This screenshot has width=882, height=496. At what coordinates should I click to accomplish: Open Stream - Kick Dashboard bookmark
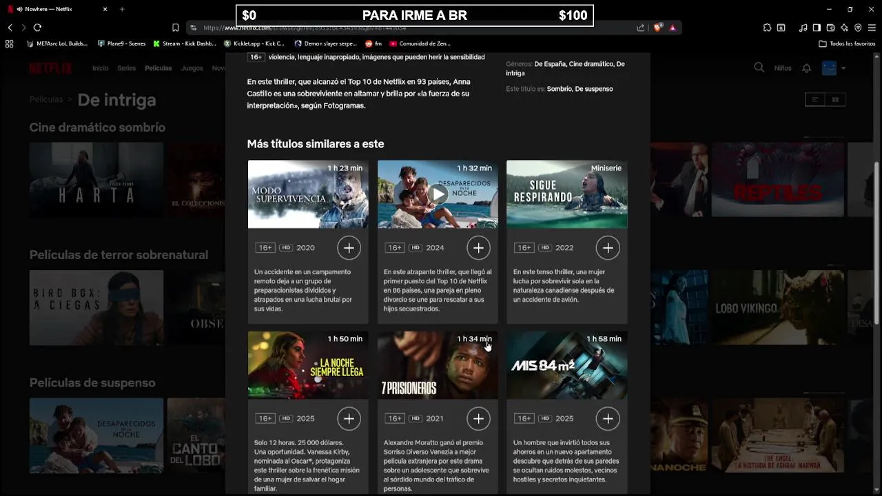[185, 43]
